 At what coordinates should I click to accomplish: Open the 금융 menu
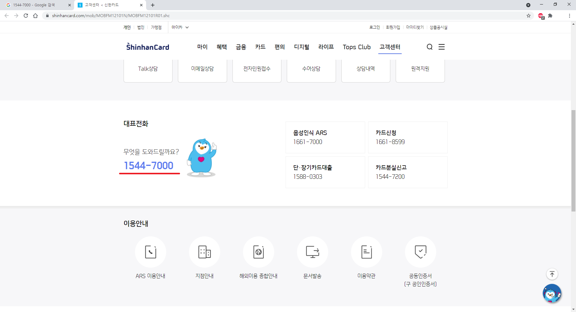coord(241,47)
